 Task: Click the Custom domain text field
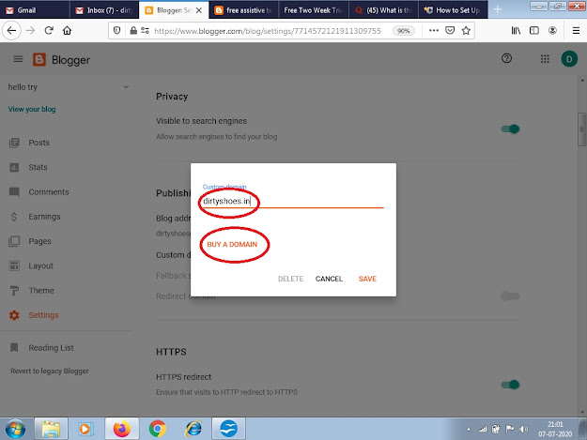coord(293,201)
